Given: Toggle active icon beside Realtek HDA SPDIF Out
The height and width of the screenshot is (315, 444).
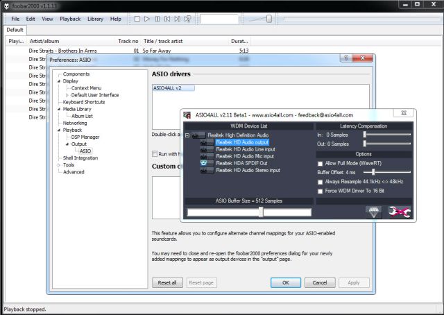Looking at the screenshot, I should pos(207,163).
